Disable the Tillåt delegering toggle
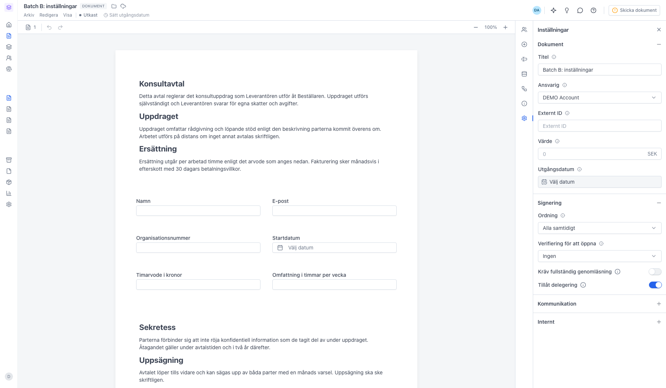 pos(655,285)
